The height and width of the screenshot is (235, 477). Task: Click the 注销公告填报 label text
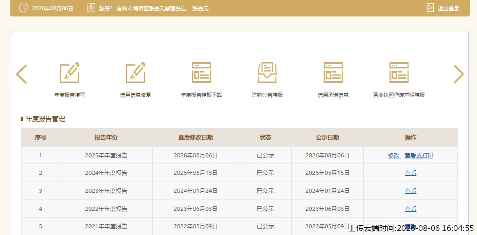point(267,95)
